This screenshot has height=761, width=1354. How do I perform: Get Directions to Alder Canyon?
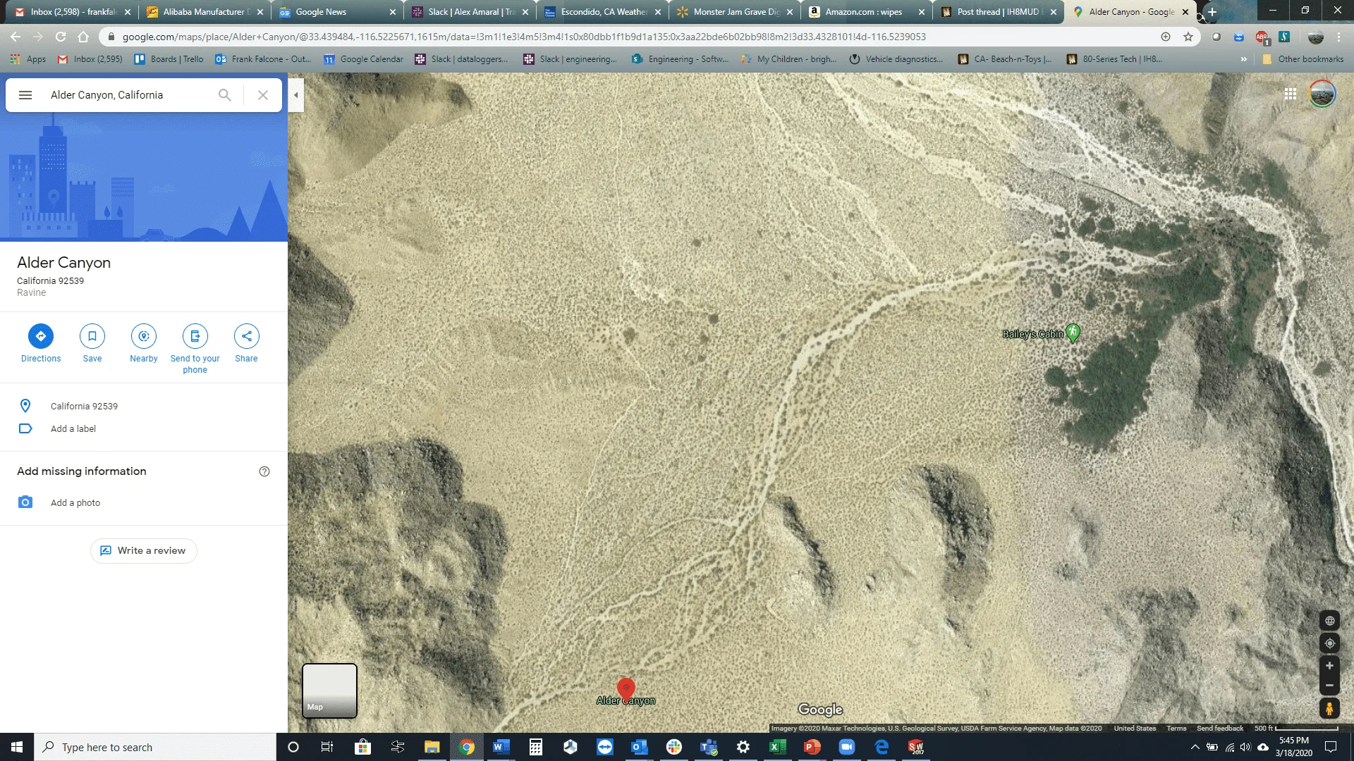[41, 343]
